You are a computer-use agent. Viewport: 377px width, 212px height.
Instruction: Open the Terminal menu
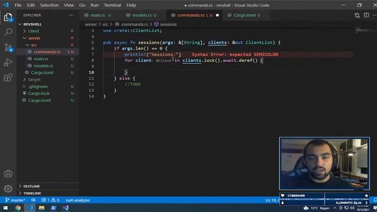[x=113, y=5]
